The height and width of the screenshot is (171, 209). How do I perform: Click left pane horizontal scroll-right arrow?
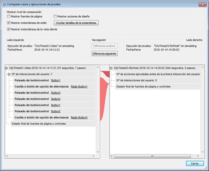pos(93,156)
